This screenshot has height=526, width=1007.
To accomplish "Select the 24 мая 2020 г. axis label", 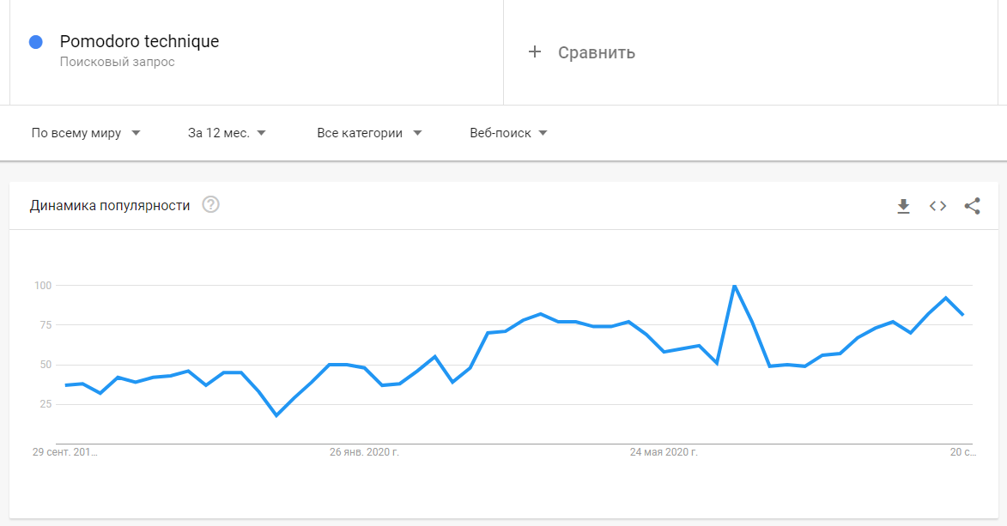I will pyautogui.click(x=664, y=452).
